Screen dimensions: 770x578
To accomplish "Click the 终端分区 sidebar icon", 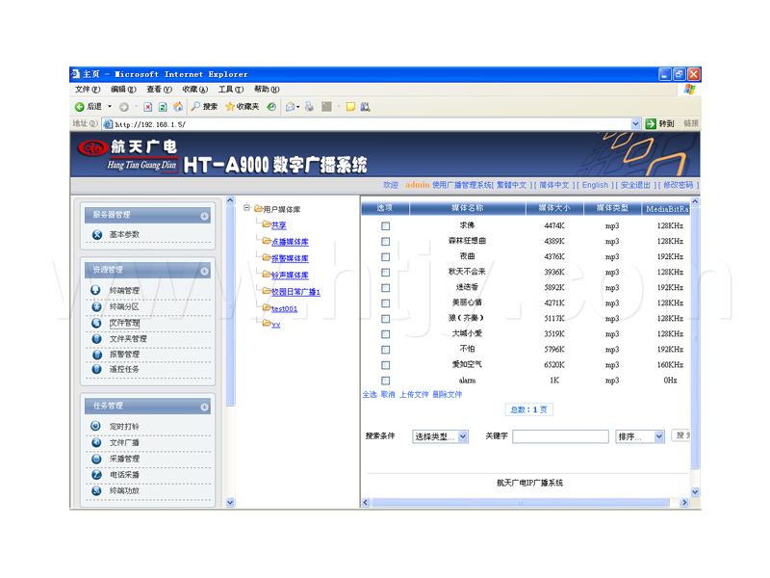I will (x=96, y=306).
